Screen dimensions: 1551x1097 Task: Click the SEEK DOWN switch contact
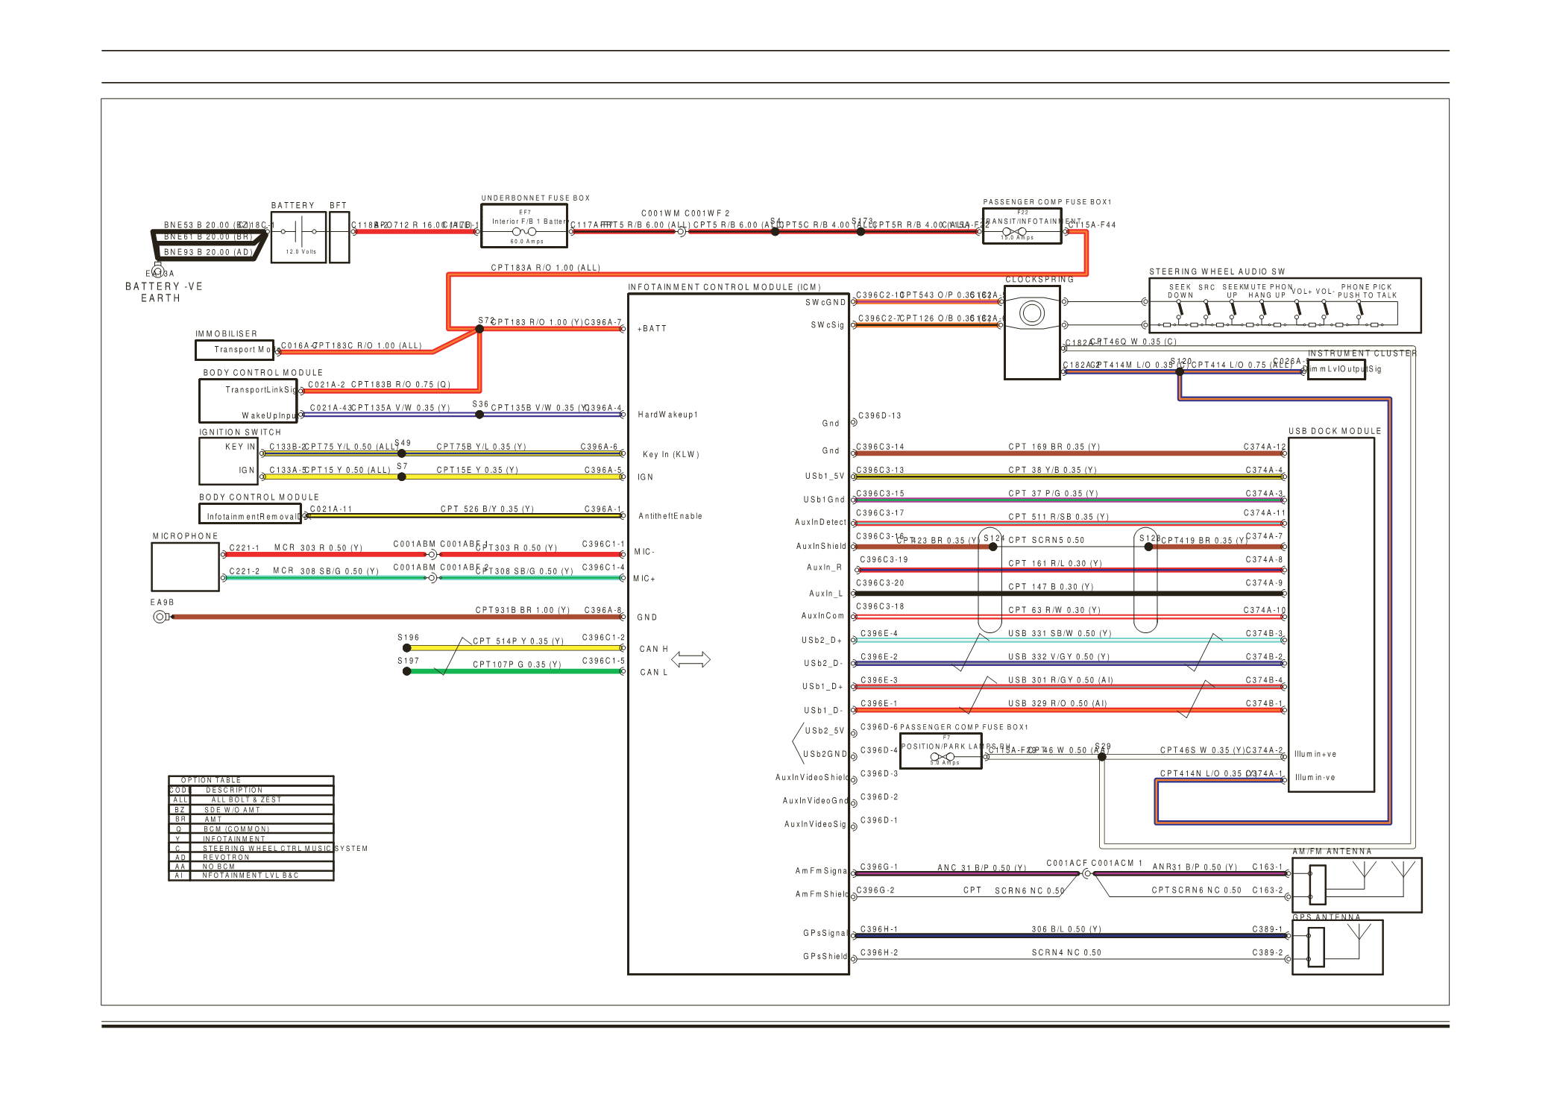1180,308
